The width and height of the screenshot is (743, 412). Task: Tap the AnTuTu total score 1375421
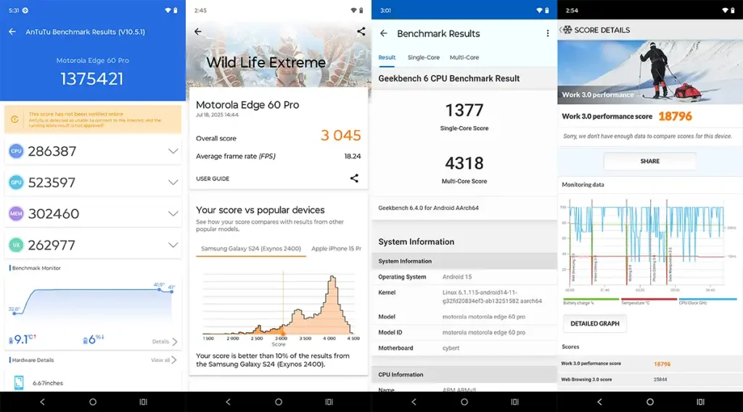point(92,78)
